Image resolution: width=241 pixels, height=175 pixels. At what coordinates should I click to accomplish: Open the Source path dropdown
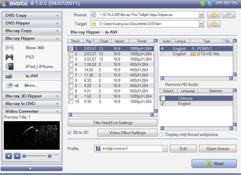pos(201,15)
